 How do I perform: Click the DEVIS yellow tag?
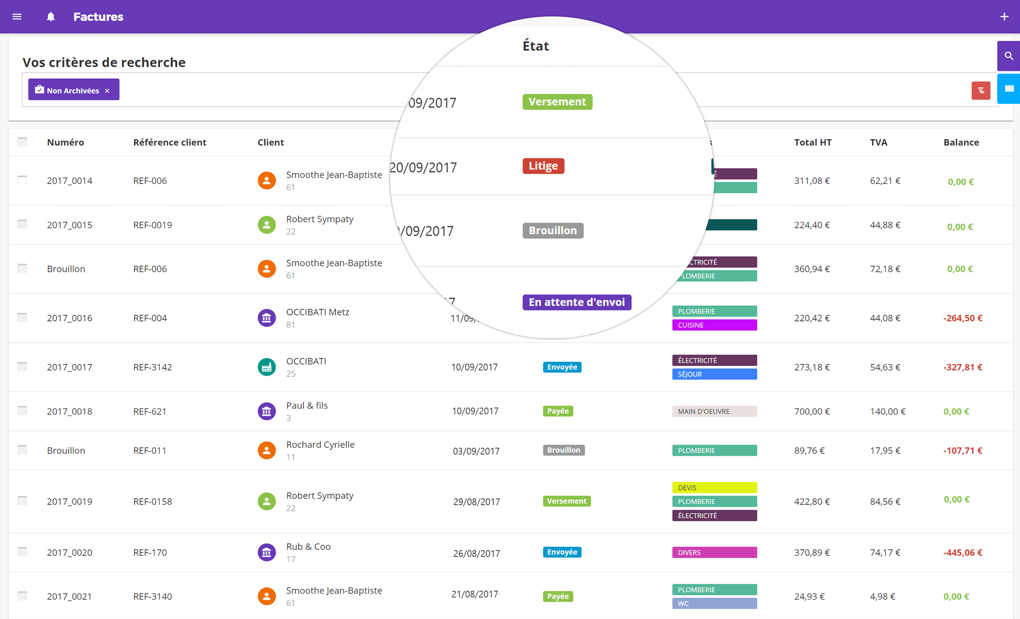coord(715,487)
